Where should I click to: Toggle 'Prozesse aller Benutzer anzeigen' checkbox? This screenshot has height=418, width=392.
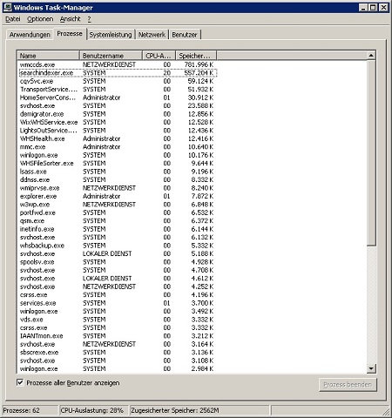pos(20,382)
